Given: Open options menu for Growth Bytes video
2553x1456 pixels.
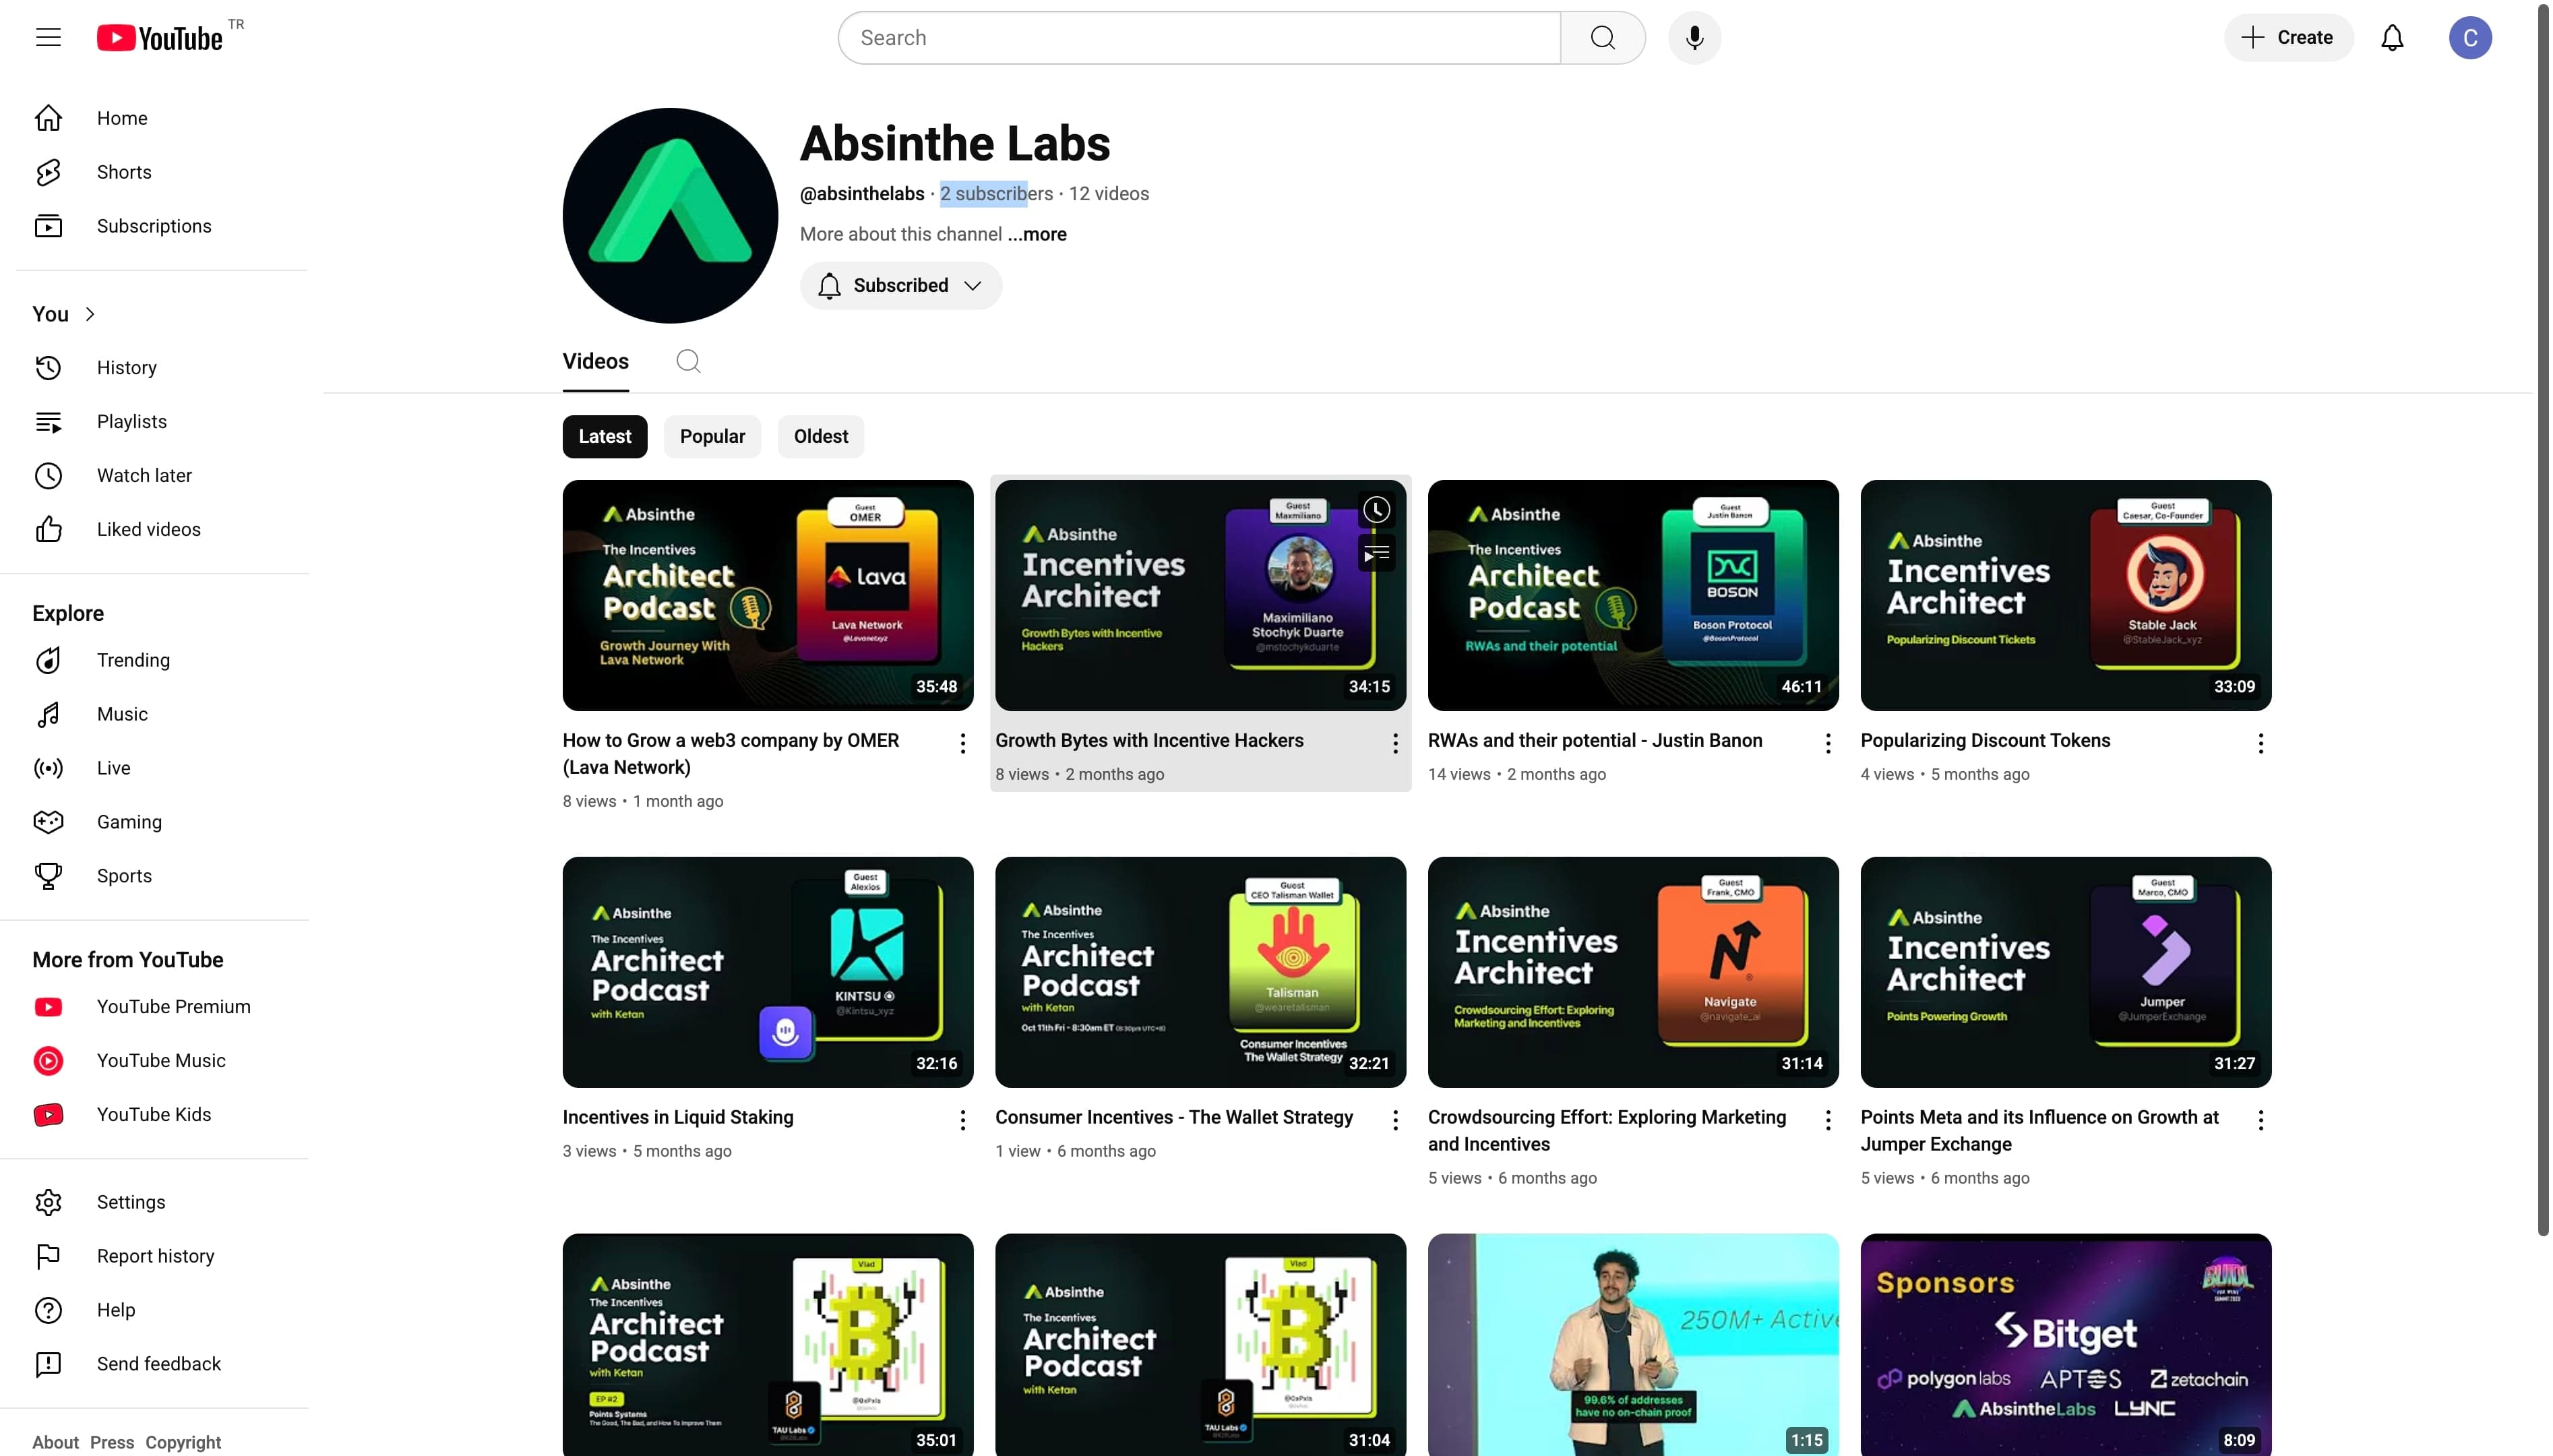Looking at the screenshot, I should [x=1395, y=743].
